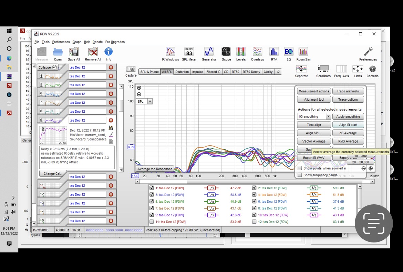Open graph Controls gear icon
The height and width of the screenshot is (272, 403).
click(x=372, y=71)
